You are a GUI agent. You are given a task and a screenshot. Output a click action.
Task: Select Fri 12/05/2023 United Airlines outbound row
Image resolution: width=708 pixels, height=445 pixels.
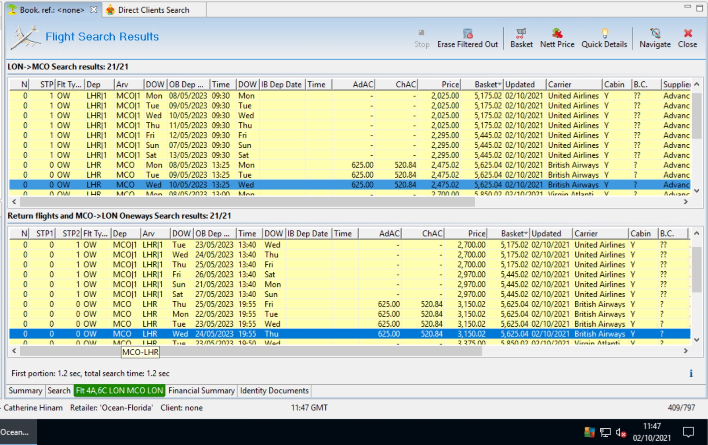[308, 135]
